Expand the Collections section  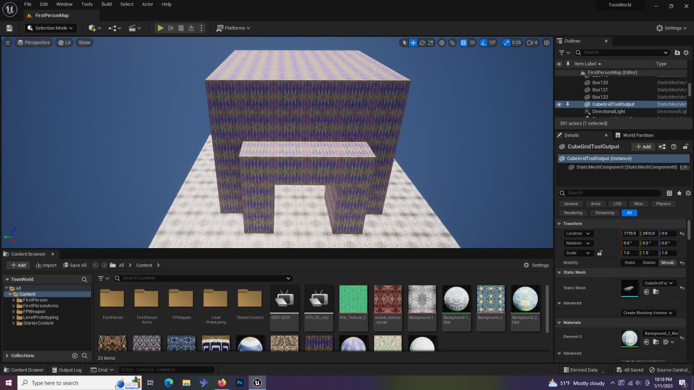coord(7,356)
